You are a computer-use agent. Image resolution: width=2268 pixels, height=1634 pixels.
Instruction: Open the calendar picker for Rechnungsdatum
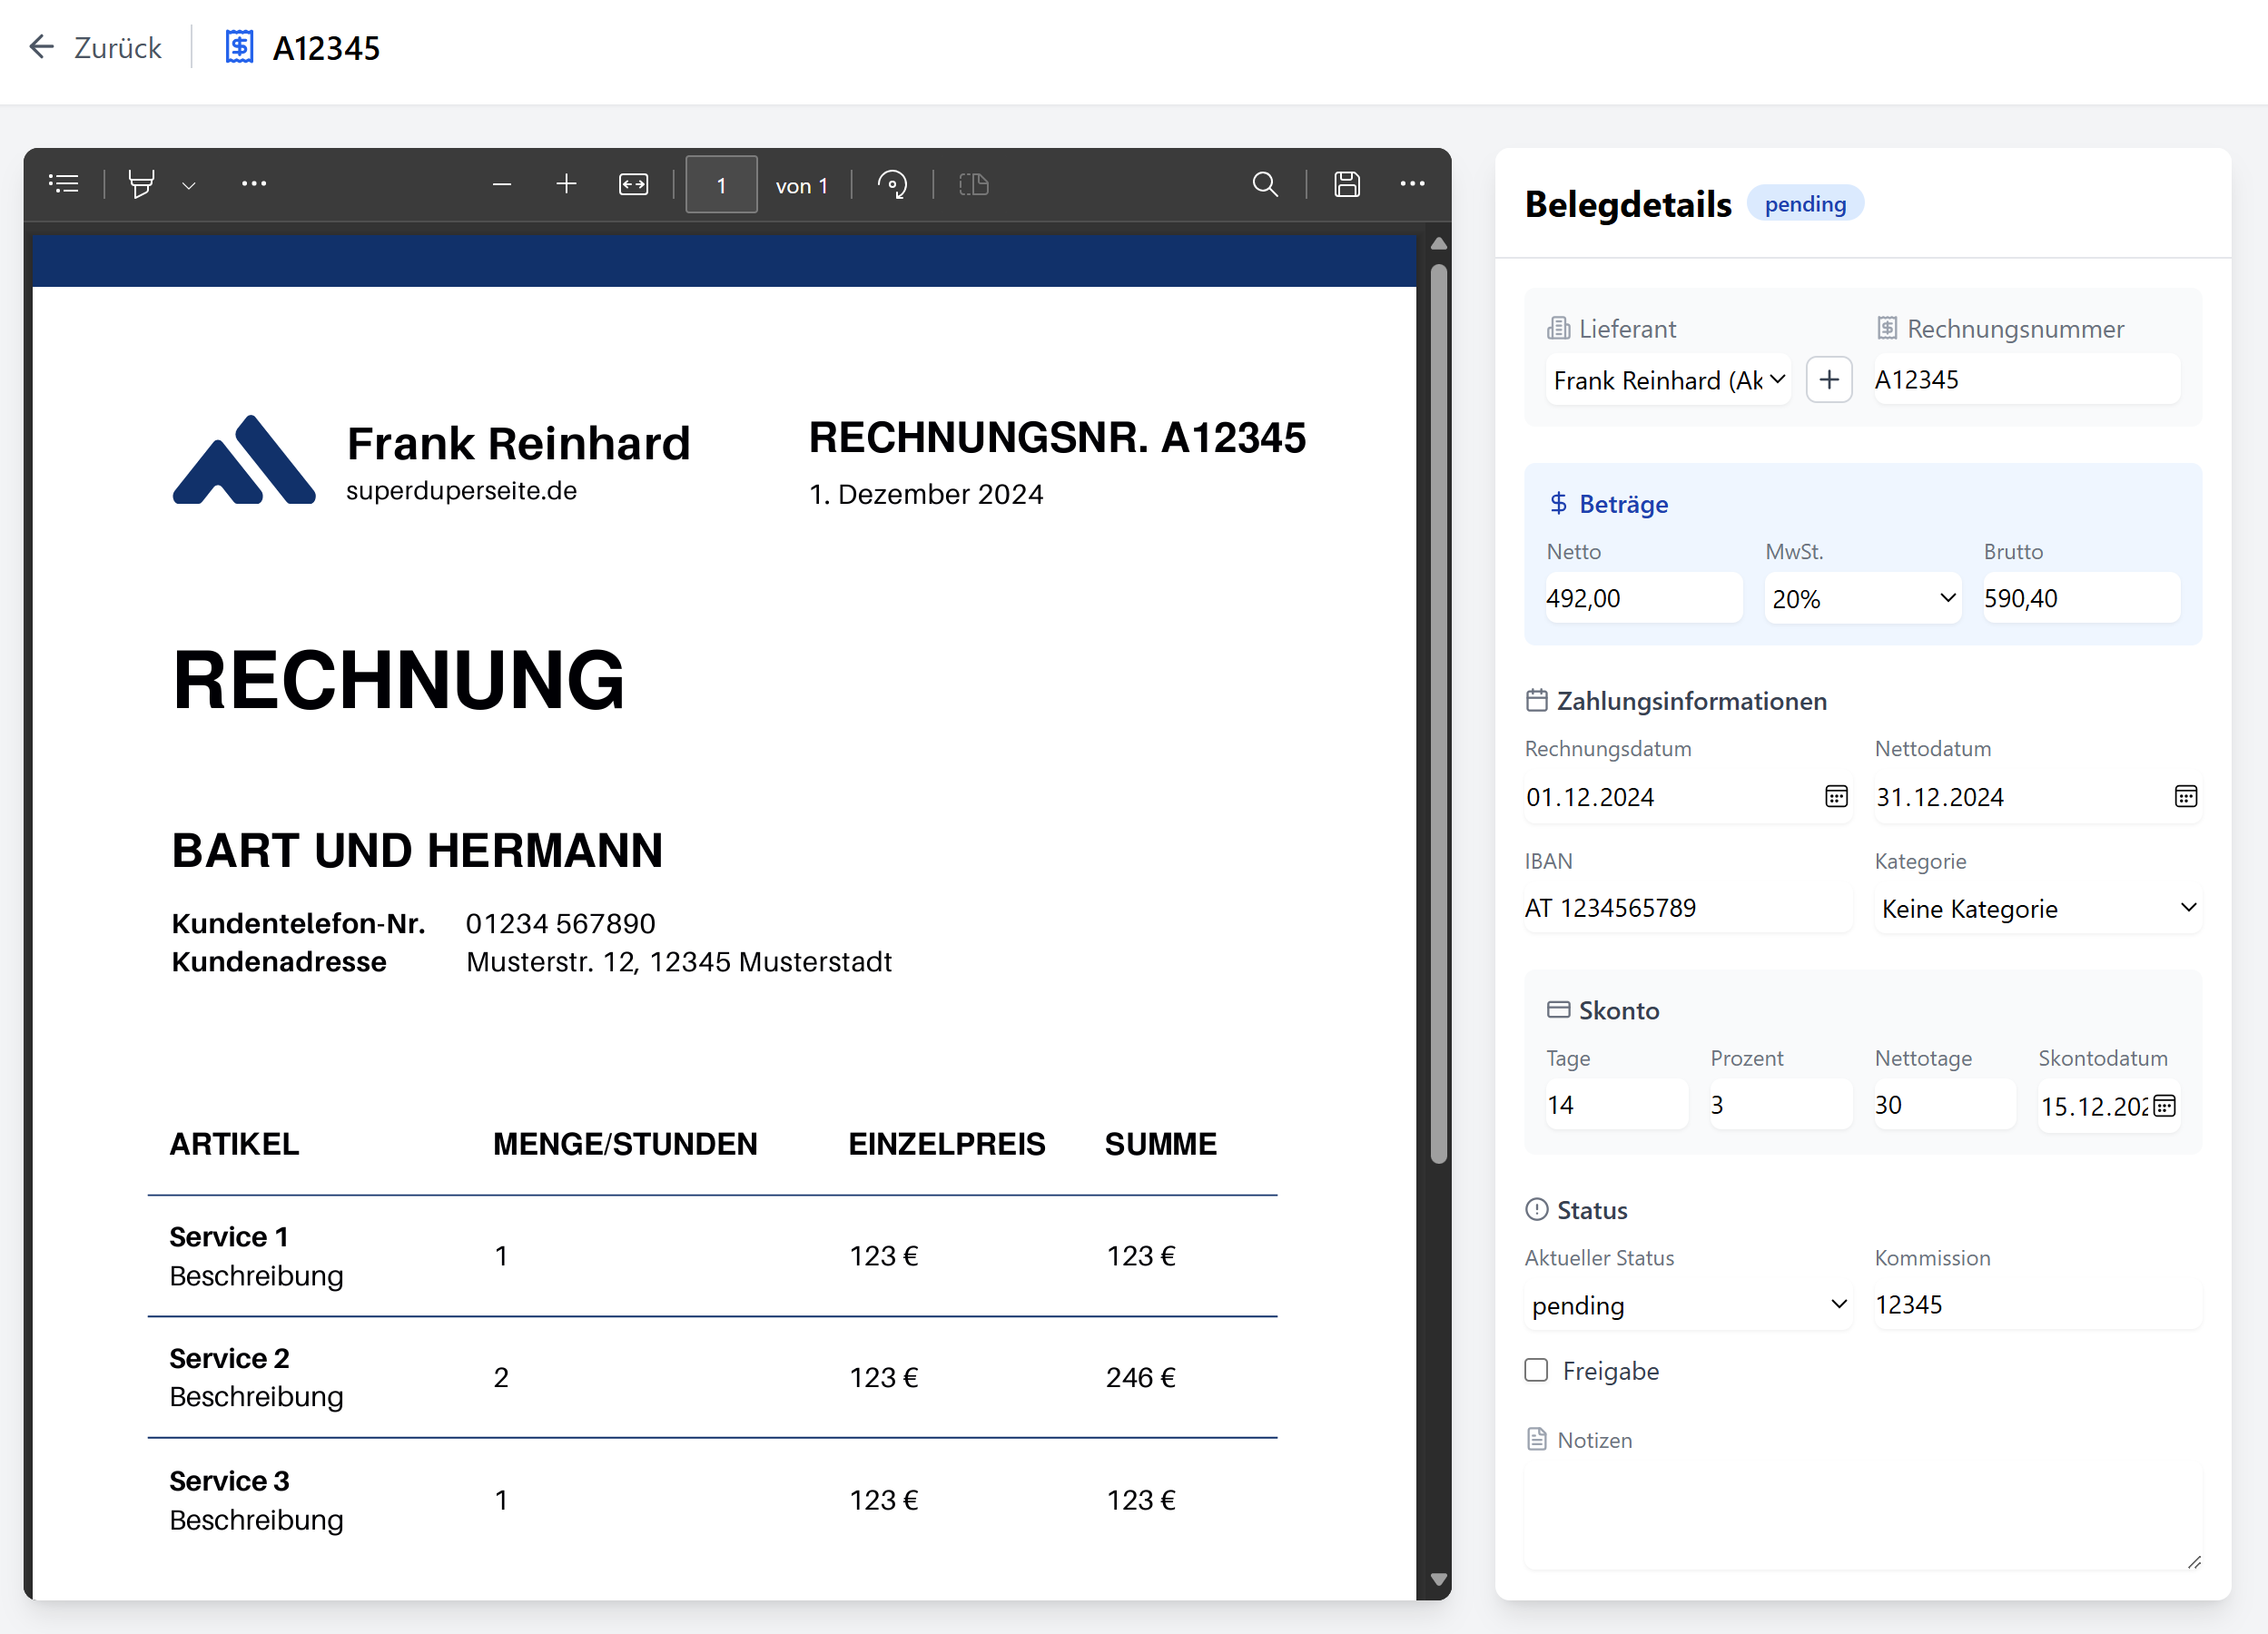[x=1836, y=796]
